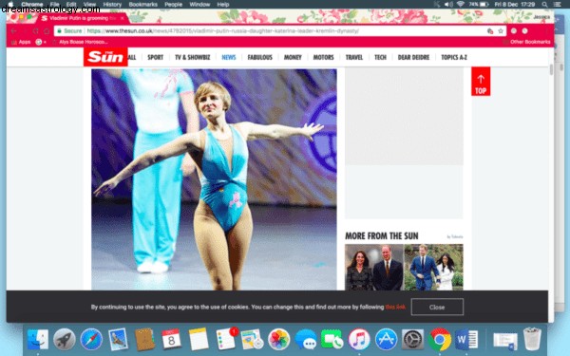
Task: Open iTunes music note in dock
Action: [359, 339]
